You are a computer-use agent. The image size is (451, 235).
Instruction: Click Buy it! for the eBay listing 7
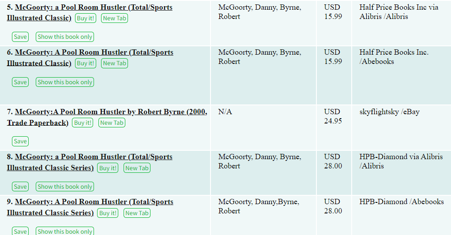click(83, 123)
